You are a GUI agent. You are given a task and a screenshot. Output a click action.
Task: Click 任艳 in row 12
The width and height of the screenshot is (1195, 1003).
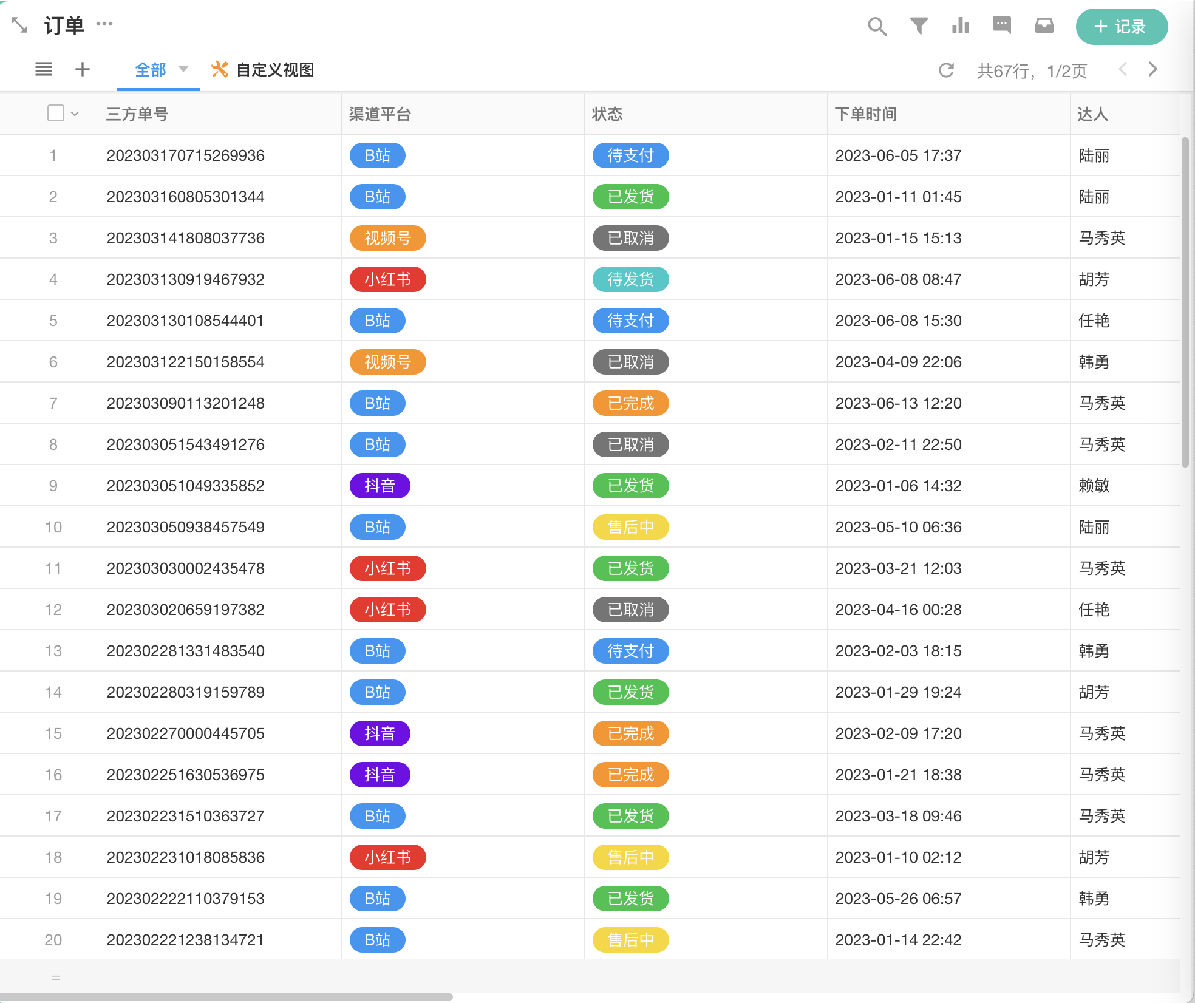point(1094,610)
